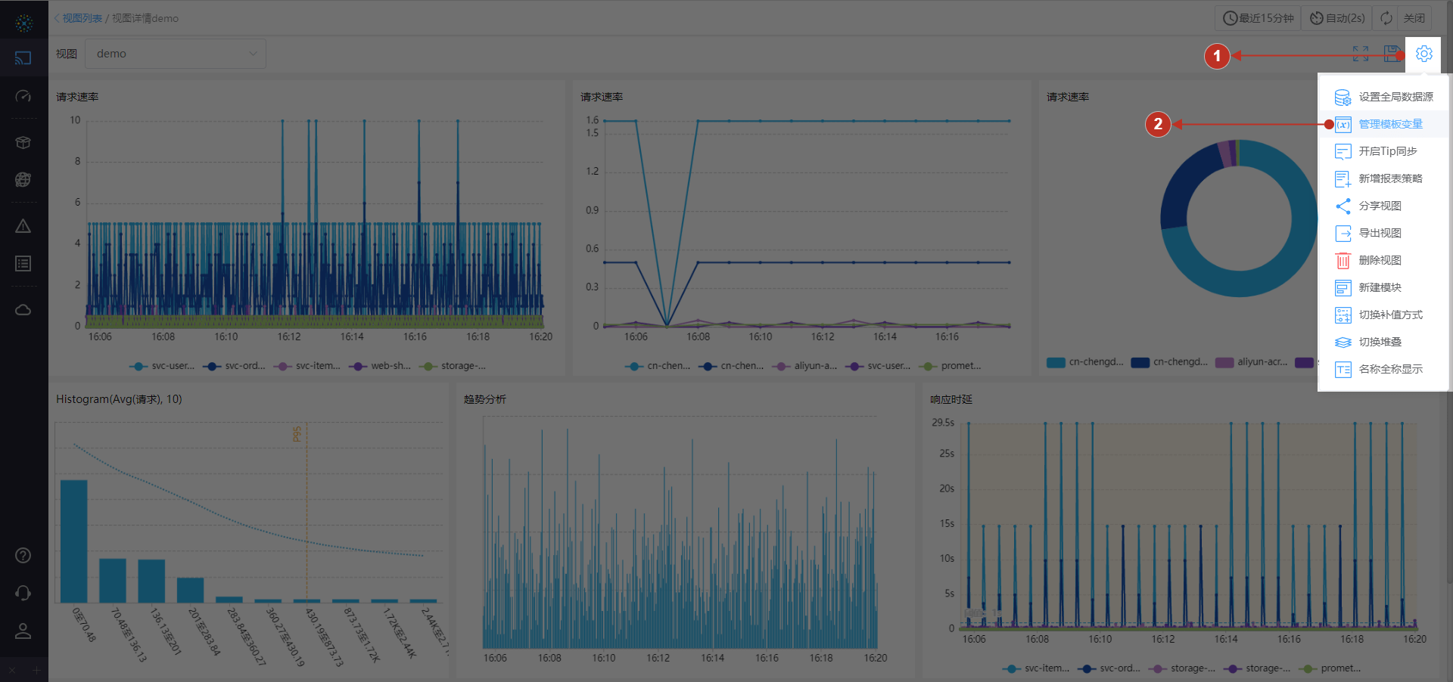Click the 视图列表 breadcrumb link
Image resolution: width=1453 pixels, height=682 pixels.
point(82,18)
